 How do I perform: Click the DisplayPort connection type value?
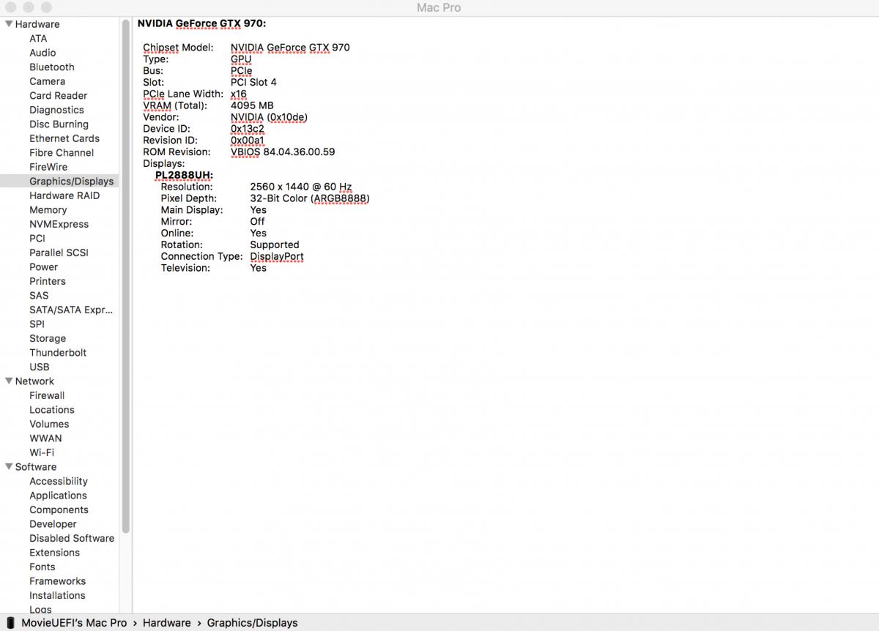(x=277, y=257)
